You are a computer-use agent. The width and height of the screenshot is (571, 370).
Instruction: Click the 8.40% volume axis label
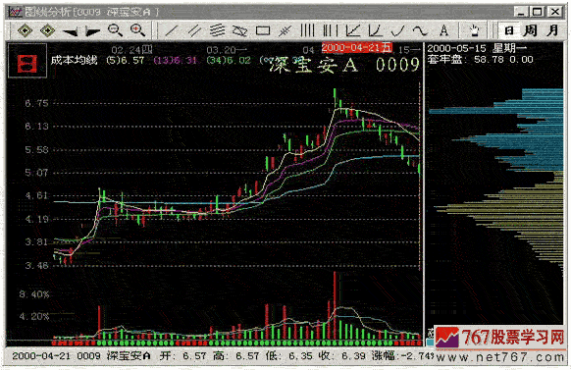pos(34,294)
